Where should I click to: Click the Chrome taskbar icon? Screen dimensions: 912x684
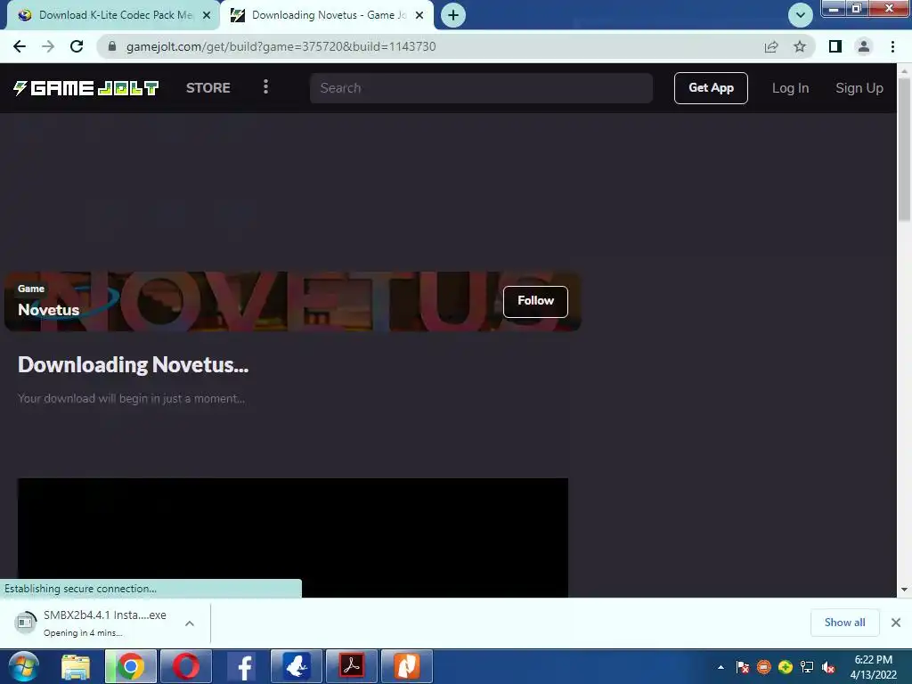tap(131, 666)
